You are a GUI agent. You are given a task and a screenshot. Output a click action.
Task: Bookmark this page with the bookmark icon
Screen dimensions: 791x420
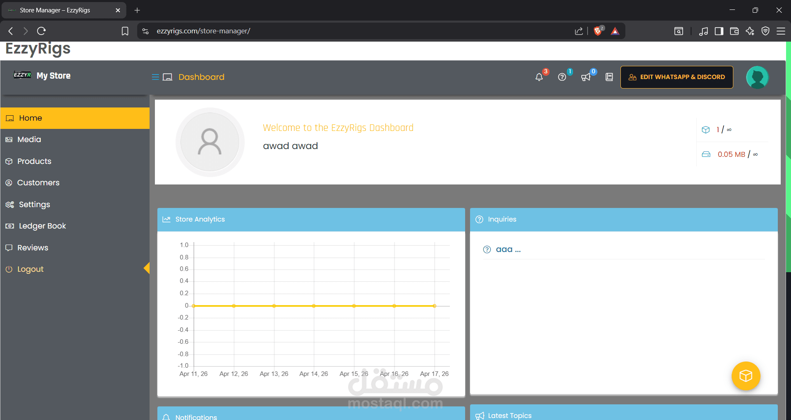(125, 31)
